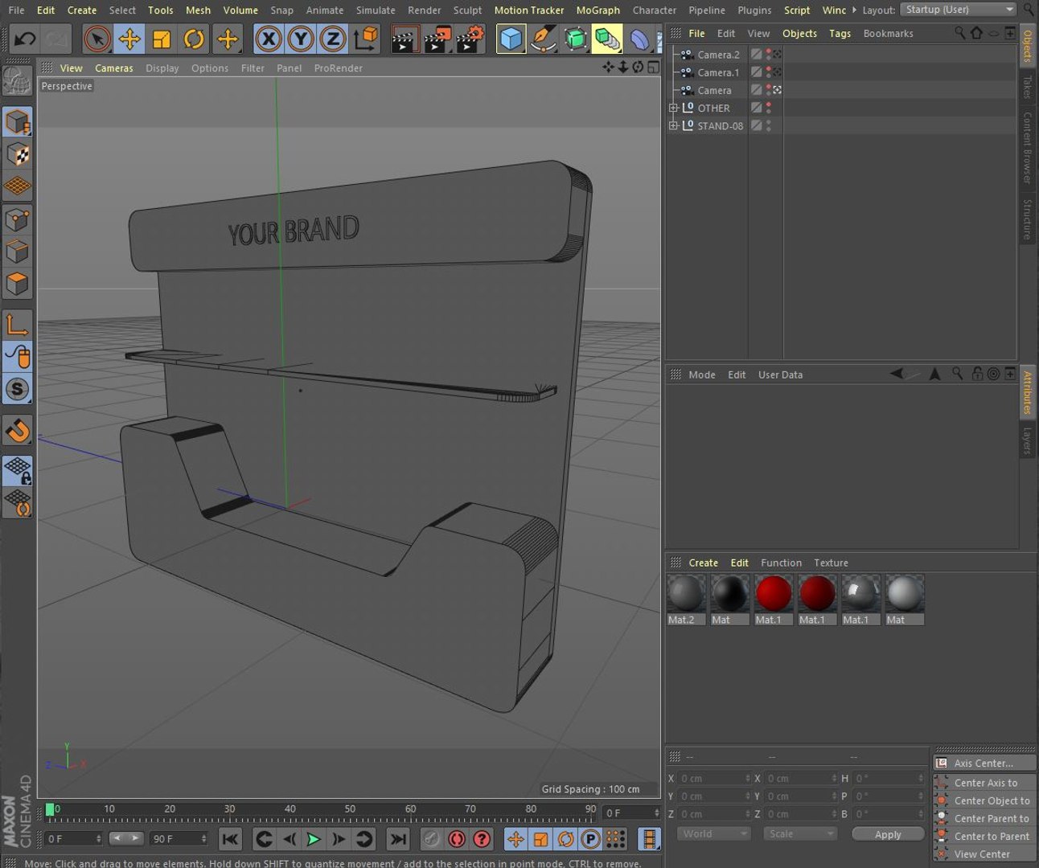
Task: Switch to Points mode
Action: click(x=18, y=219)
